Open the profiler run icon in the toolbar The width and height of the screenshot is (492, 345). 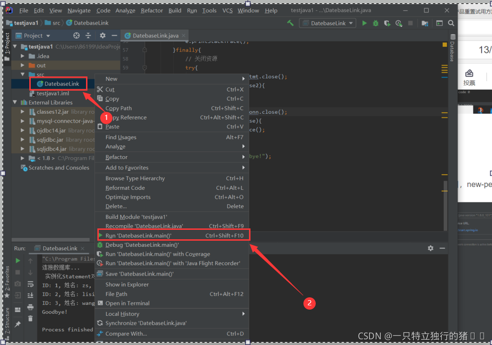[399, 23]
